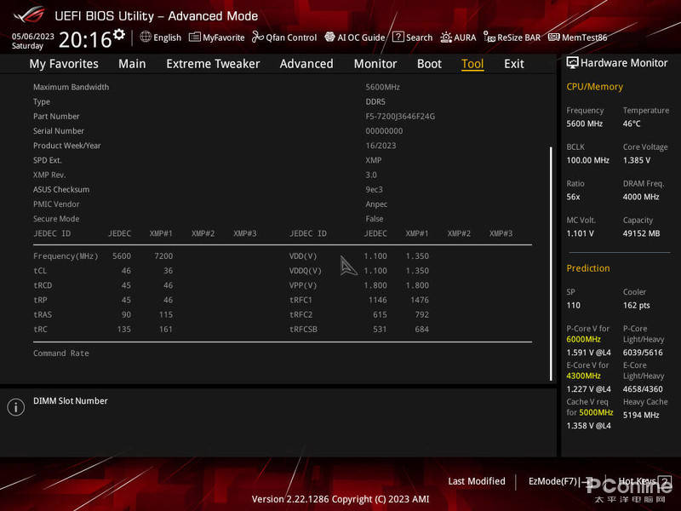Click the ROG logo
This screenshot has width=681, height=511.
(29, 15)
